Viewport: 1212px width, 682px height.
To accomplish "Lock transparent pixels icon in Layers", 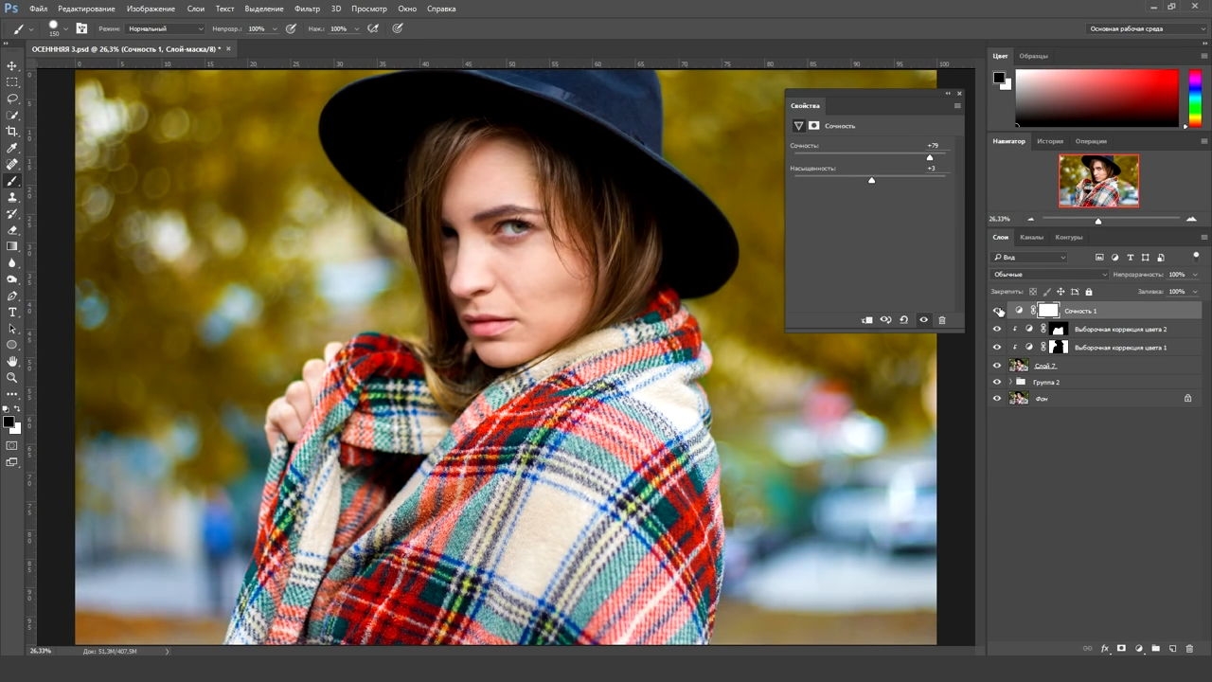I will click(1033, 292).
